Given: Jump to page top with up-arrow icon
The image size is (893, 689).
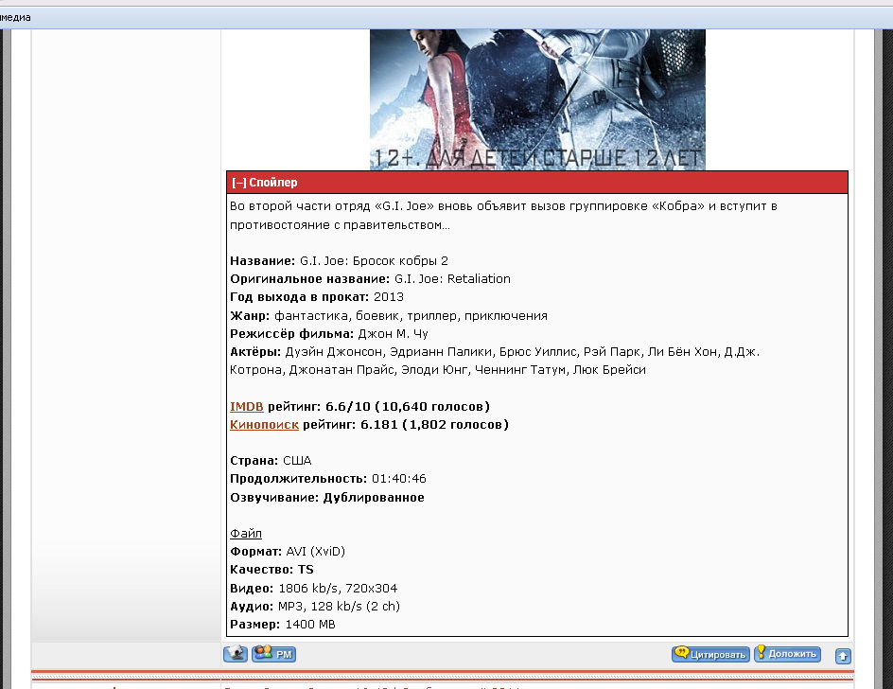Looking at the screenshot, I should coord(843,656).
